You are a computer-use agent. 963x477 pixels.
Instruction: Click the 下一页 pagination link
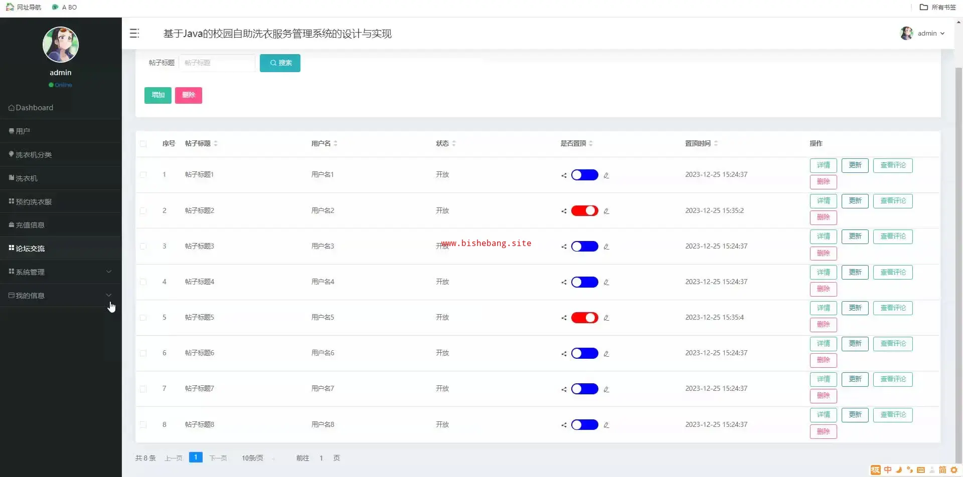(x=218, y=458)
